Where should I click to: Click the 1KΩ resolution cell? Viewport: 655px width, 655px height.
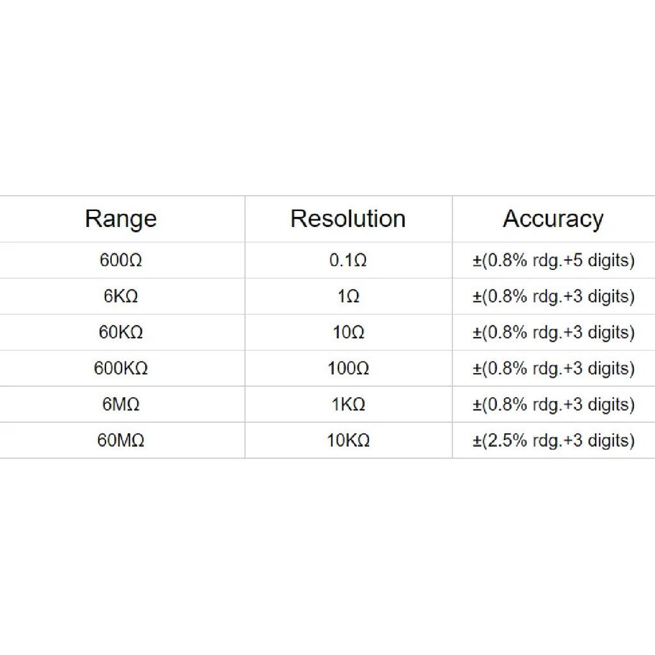tap(349, 404)
